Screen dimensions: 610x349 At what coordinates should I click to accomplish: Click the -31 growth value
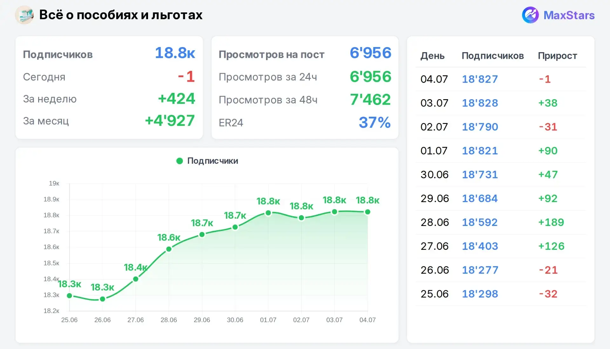coord(548,127)
